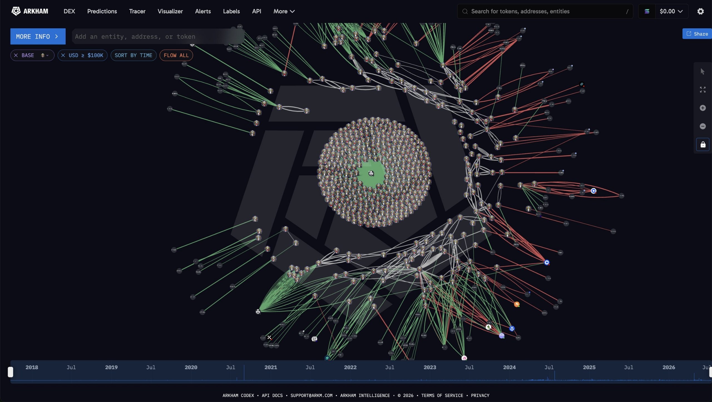Click the central entity node in cluster
Image resolution: width=712 pixels, height=402 pixels.
(371, 173)
